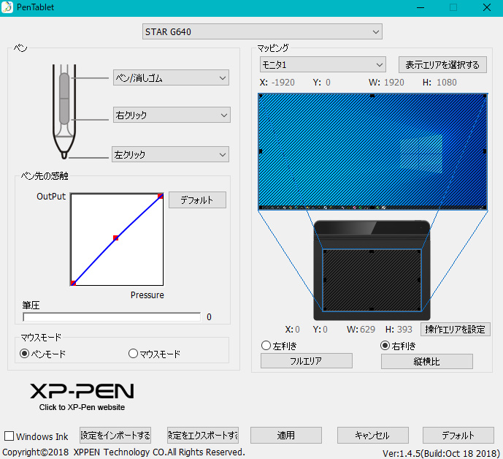Click the monitor display area preview
The image size is (503, 459).
tap(373, 151)
